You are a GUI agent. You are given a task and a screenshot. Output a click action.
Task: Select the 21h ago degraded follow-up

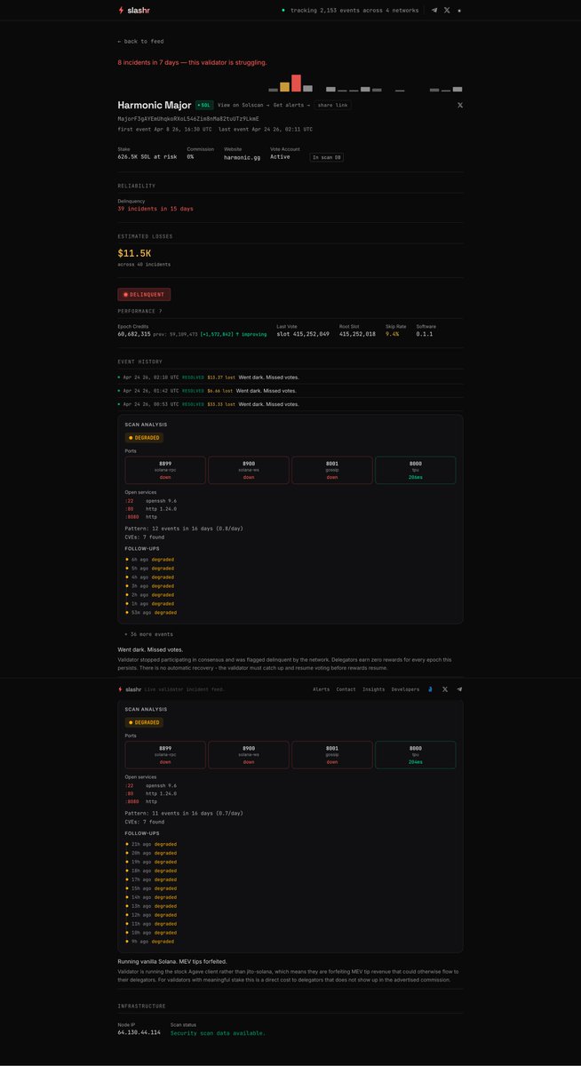point(151,844)
